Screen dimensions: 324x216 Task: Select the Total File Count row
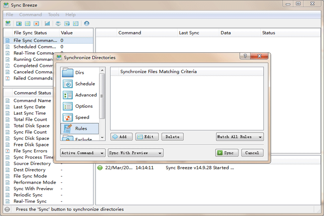tap(29, 120)
